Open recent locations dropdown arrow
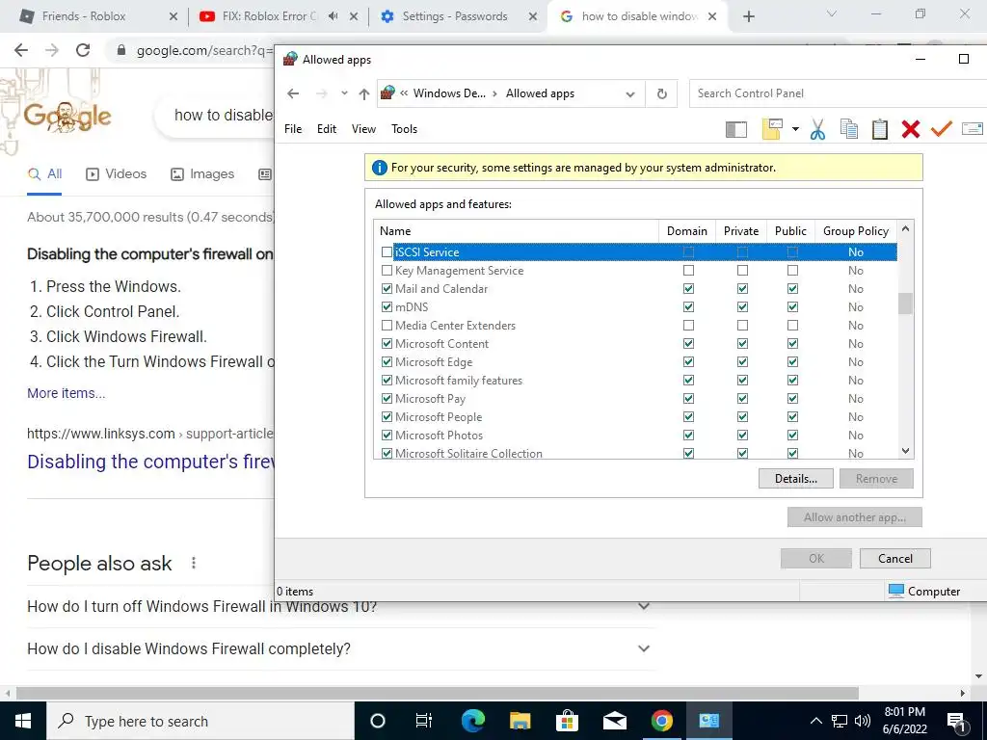987x740 pixels. click(344, 93)
